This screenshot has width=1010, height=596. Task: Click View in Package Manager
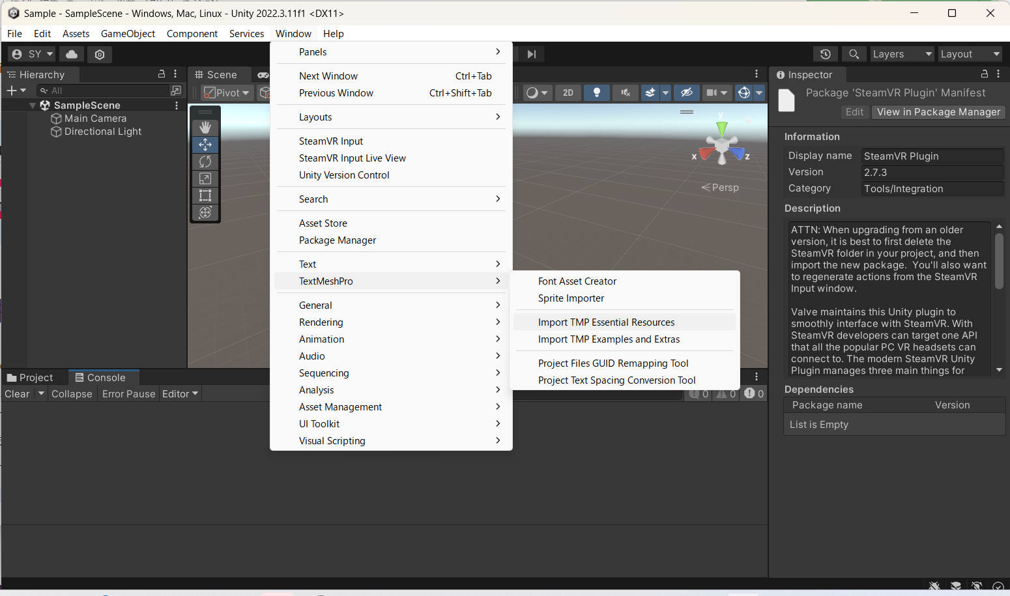click(938, 112)
